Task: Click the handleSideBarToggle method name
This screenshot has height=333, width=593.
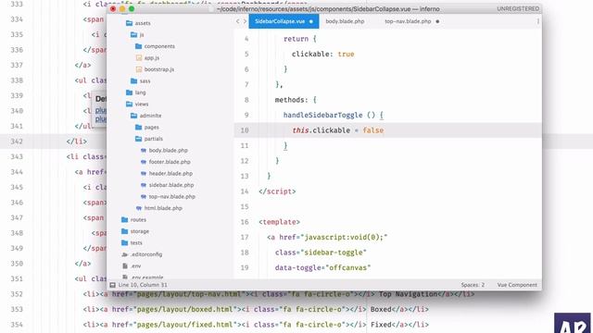Action: 322,115
